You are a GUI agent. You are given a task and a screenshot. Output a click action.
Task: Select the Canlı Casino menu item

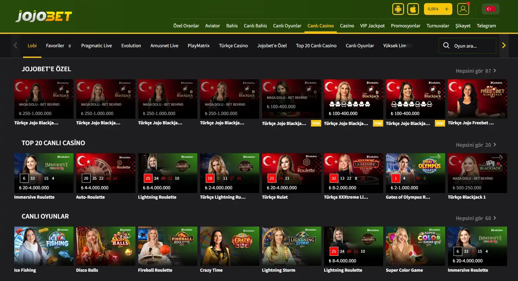click(321, 26)
